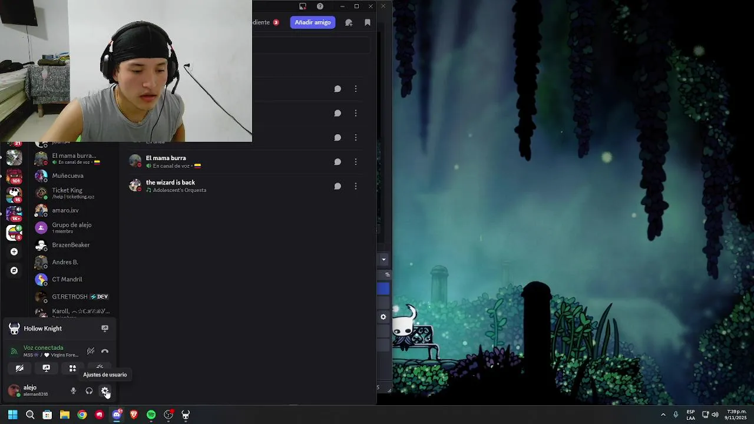Open activities launcher in voice panel
Image resolution: width=754 pixels, height=424 pixels.
point(72,369)
